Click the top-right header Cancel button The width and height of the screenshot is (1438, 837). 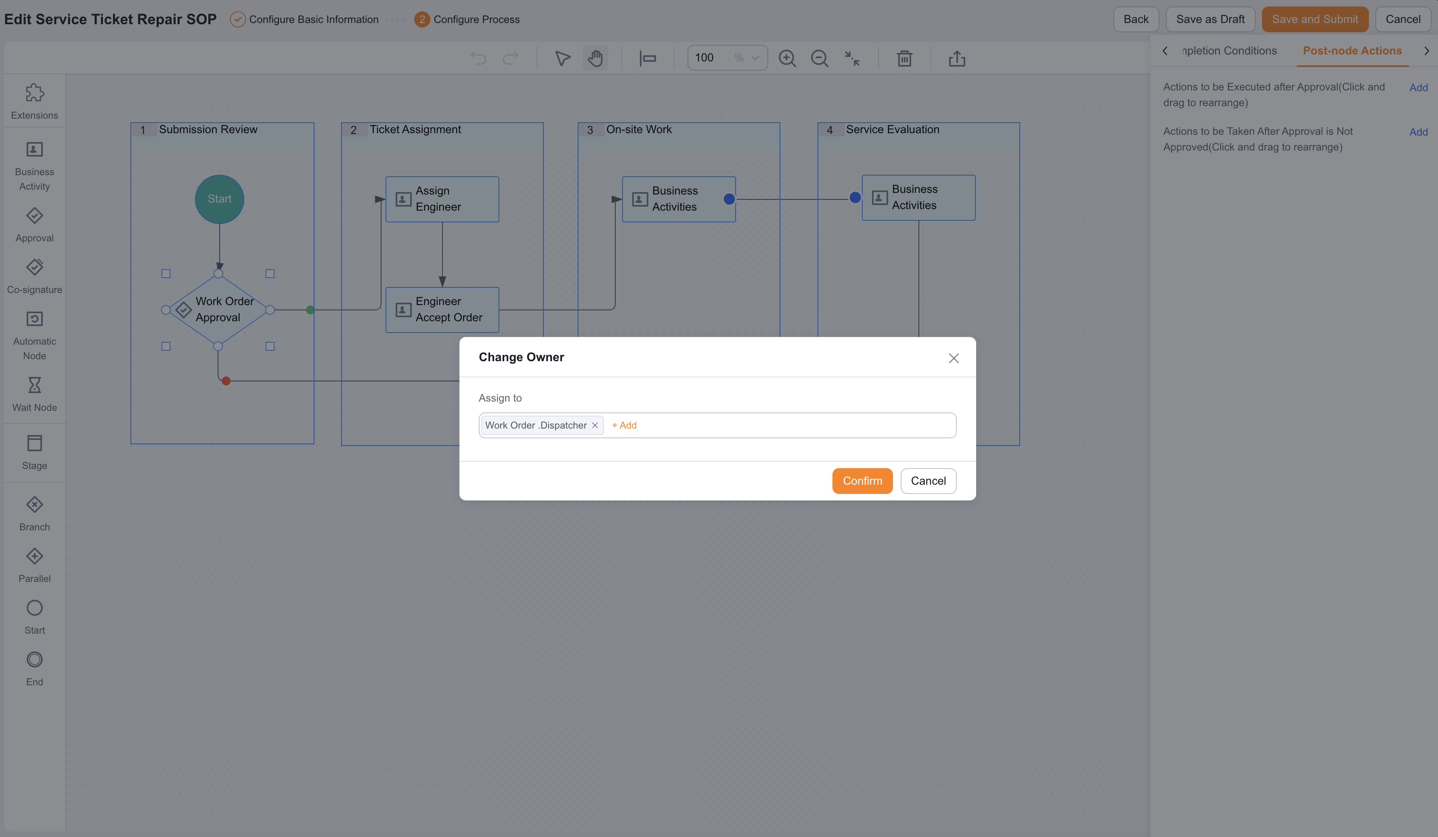click(x=1402, y=19)
